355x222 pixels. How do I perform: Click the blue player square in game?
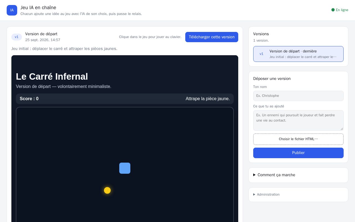(x=125, y=168)
